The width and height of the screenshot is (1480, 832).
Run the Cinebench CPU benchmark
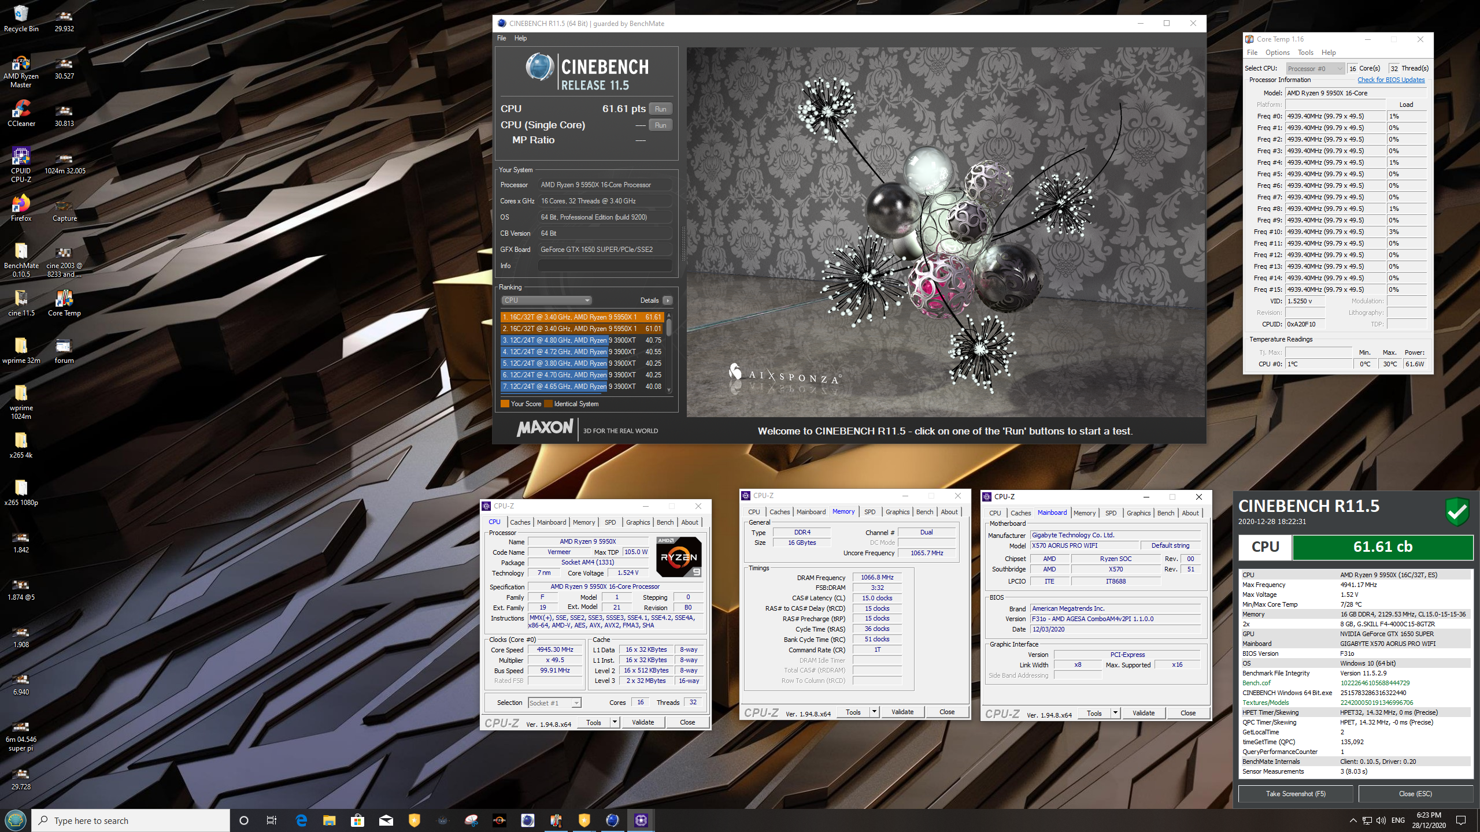660,109
